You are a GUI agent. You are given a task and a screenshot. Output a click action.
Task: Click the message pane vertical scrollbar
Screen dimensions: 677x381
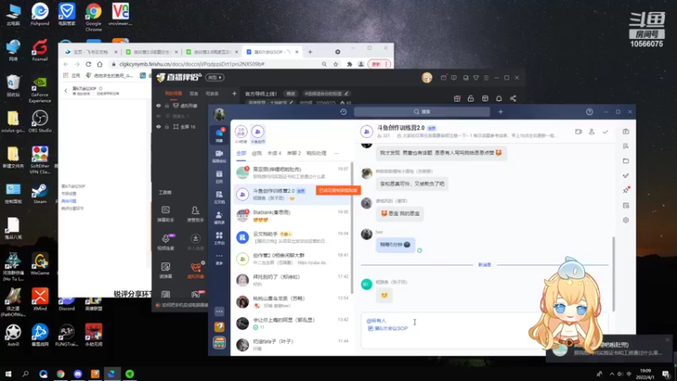point(613,273)
